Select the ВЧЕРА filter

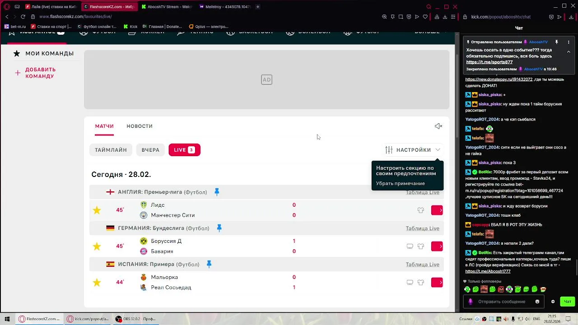pyautogui.click(x=150, y=150)
